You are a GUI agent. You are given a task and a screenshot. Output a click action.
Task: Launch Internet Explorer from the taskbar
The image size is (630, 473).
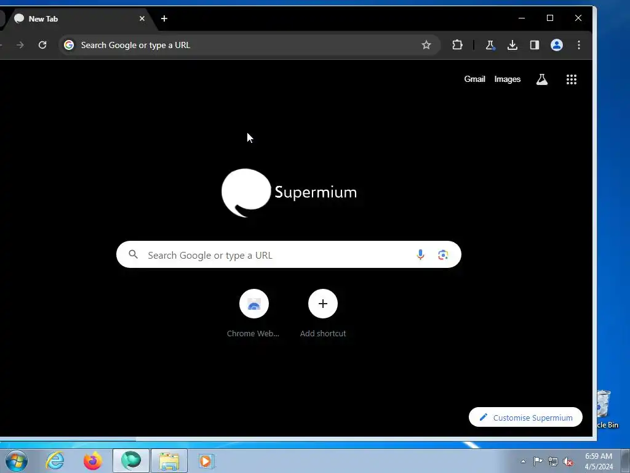tap(55, 461)
